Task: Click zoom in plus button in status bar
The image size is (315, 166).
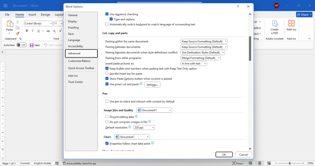Action: pos(303,164)
